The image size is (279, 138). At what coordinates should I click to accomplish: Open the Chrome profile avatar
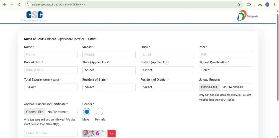coord(267,5)
